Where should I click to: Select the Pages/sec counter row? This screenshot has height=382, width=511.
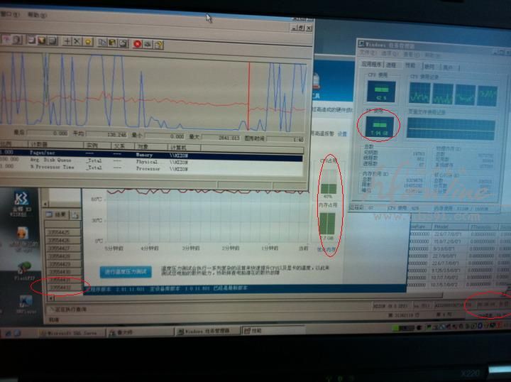tap(50, 152)
